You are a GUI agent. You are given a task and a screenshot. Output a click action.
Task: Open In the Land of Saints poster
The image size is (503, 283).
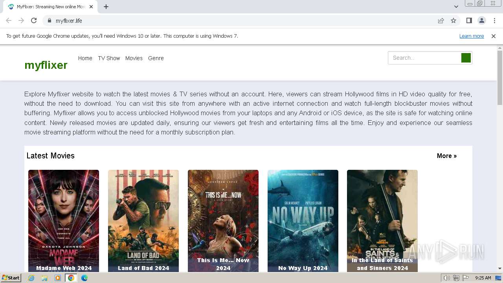[382, 221]
